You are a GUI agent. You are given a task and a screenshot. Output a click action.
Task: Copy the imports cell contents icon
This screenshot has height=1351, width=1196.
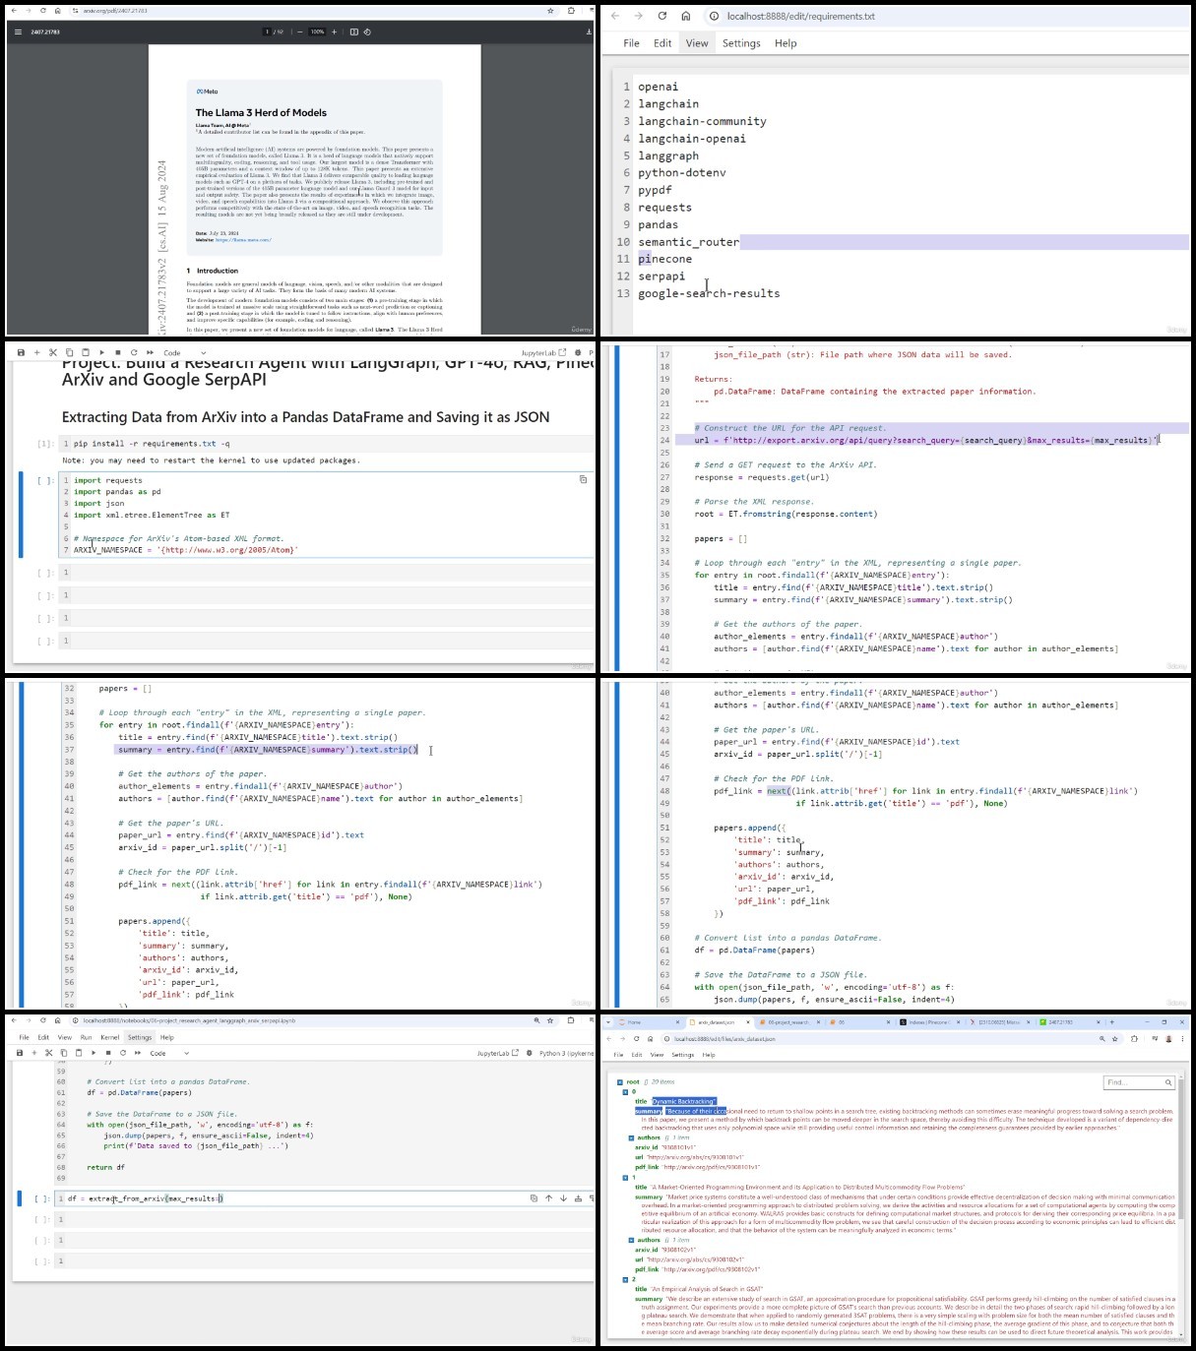[x=583, y=480]
